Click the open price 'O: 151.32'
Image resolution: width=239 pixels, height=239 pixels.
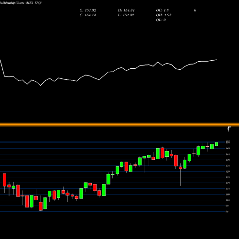(88, 11)
